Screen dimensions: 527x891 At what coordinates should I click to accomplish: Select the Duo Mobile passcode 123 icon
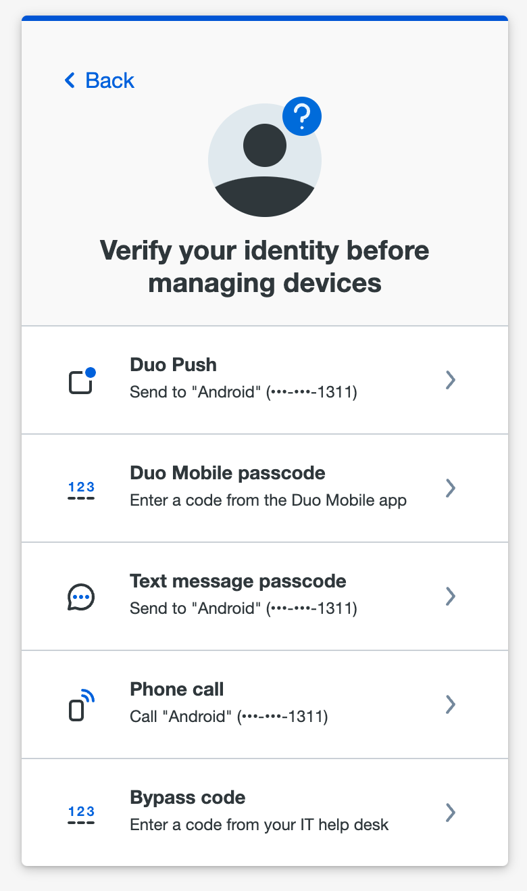coord(81,488)
